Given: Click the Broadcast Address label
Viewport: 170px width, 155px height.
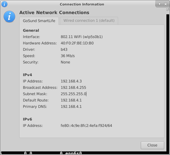Looking at the screenshot, I should [40, 87].
